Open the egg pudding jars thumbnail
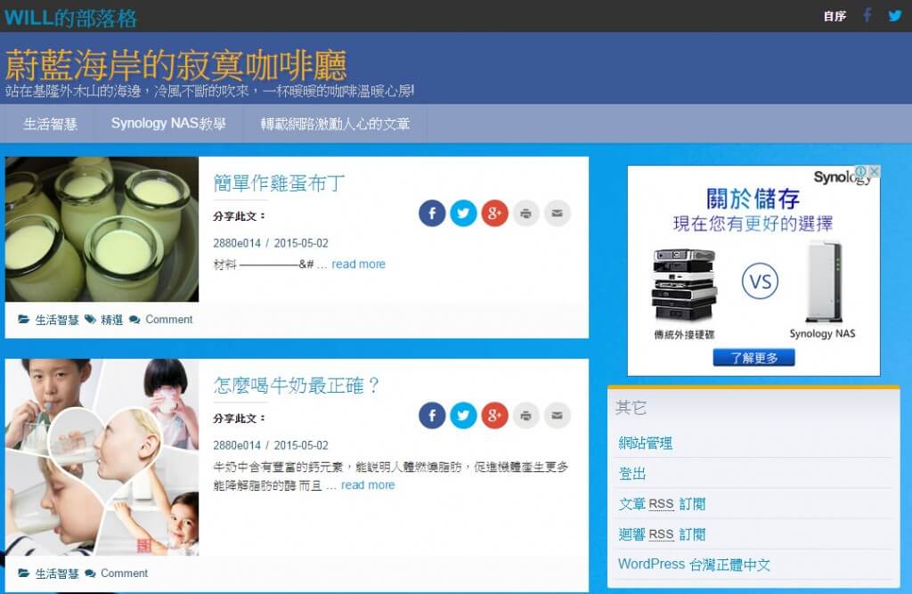912x594 pixels. pos(102,230)
